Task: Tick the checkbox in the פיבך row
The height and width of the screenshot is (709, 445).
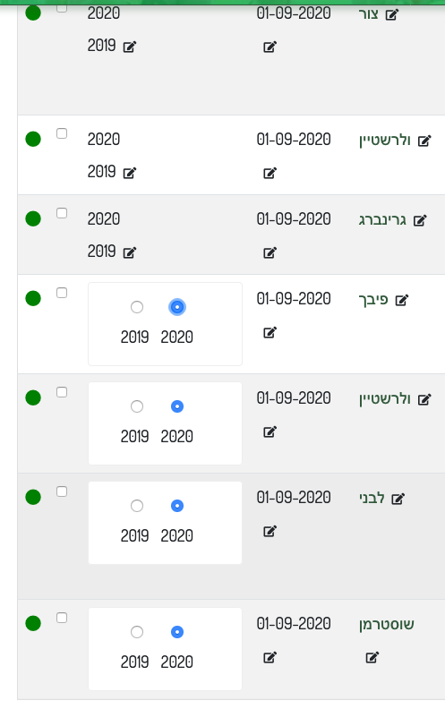Action: point(62,293)
